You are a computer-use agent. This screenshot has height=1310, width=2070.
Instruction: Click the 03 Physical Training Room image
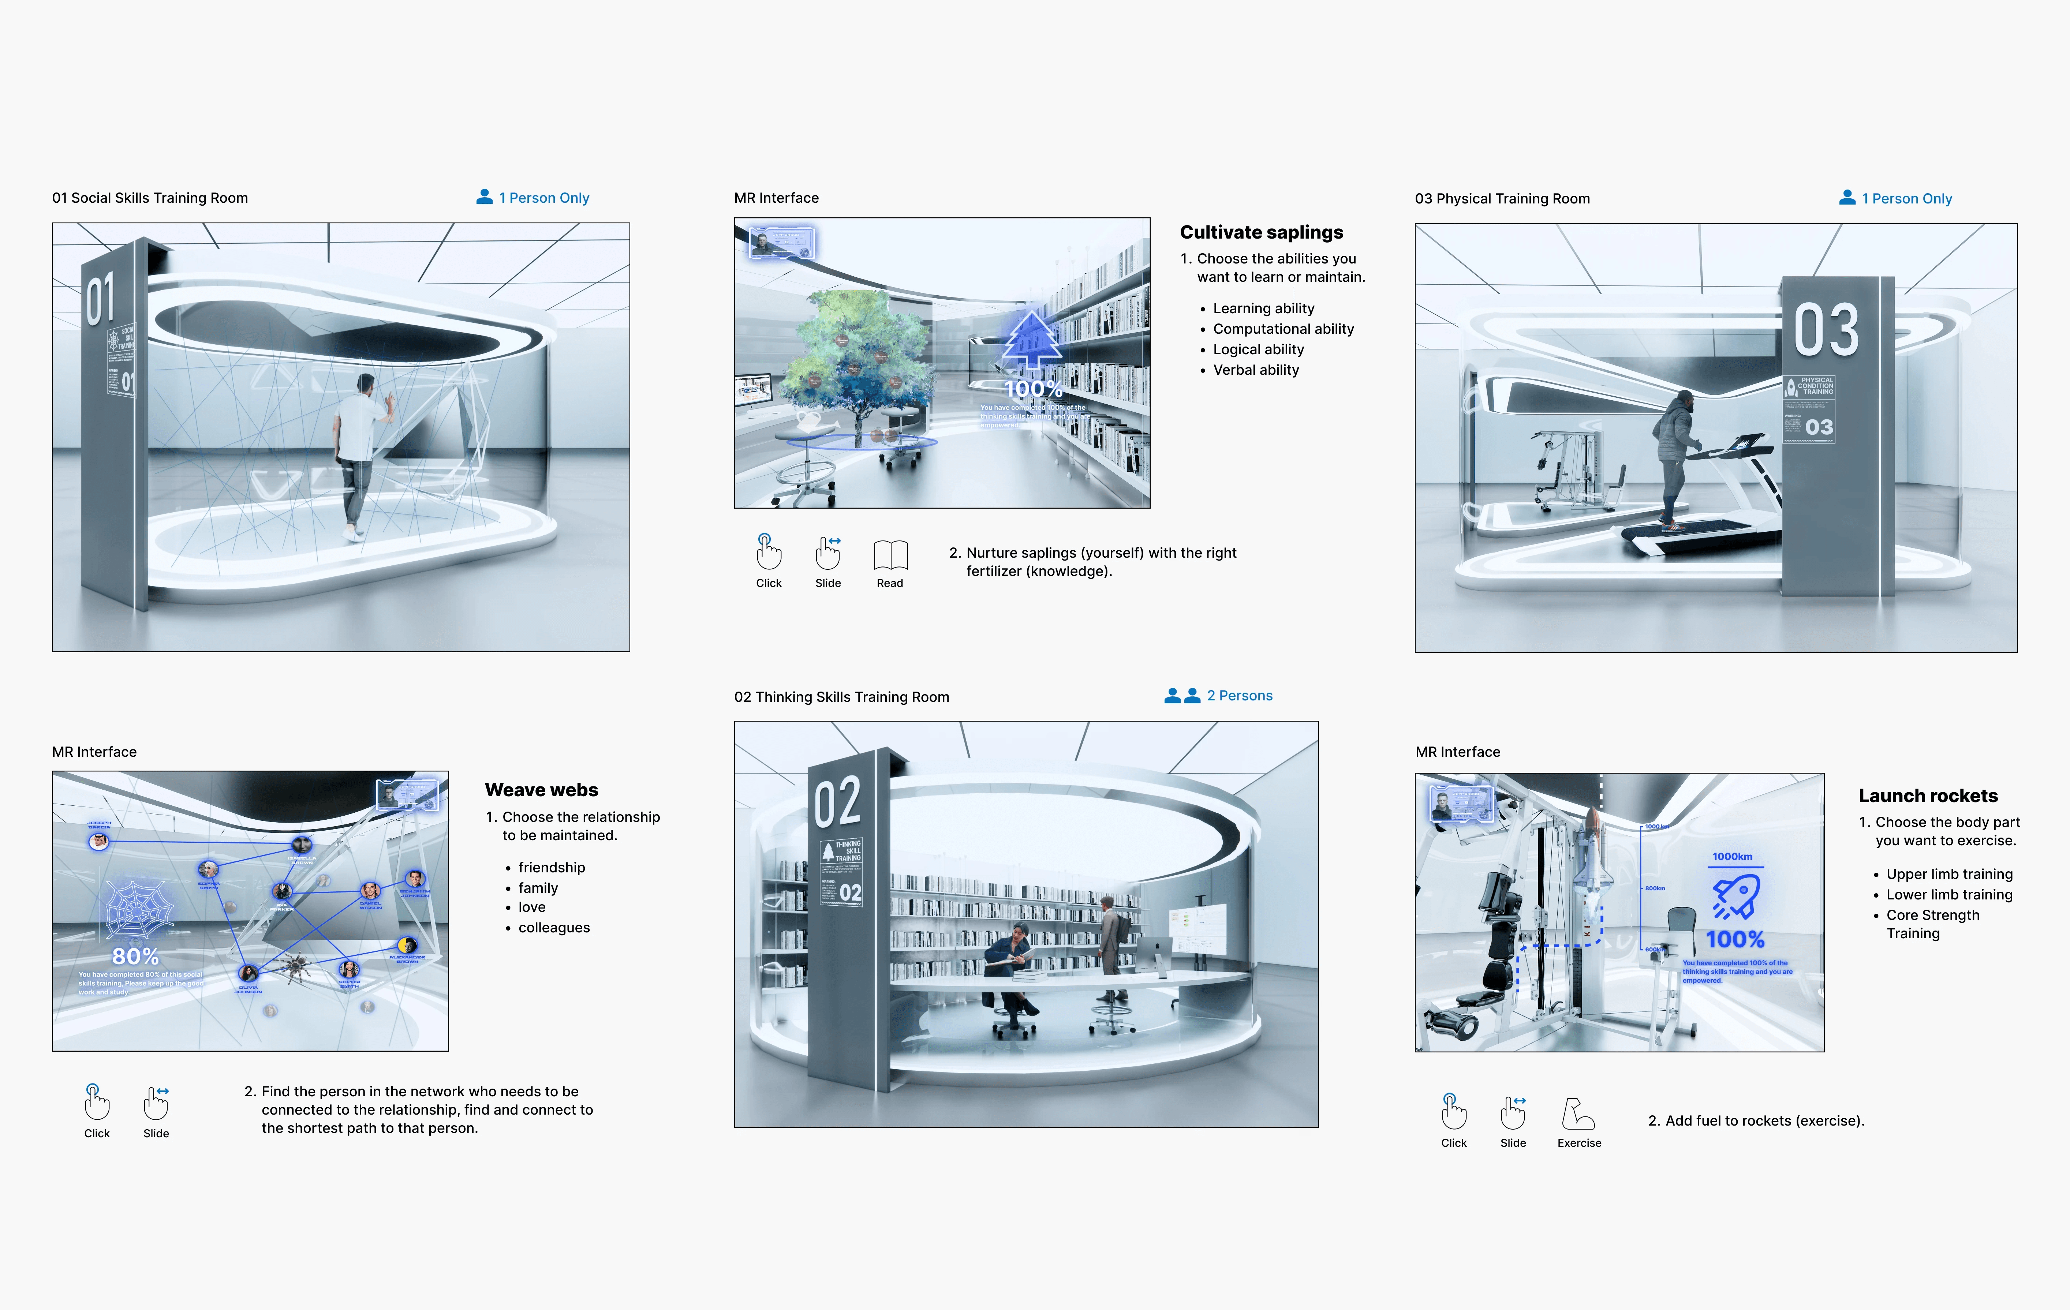[x=1716, y=438]
